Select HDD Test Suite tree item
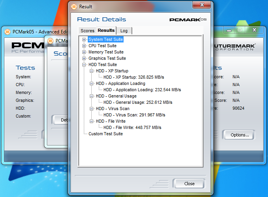 (x=103, y=65)
